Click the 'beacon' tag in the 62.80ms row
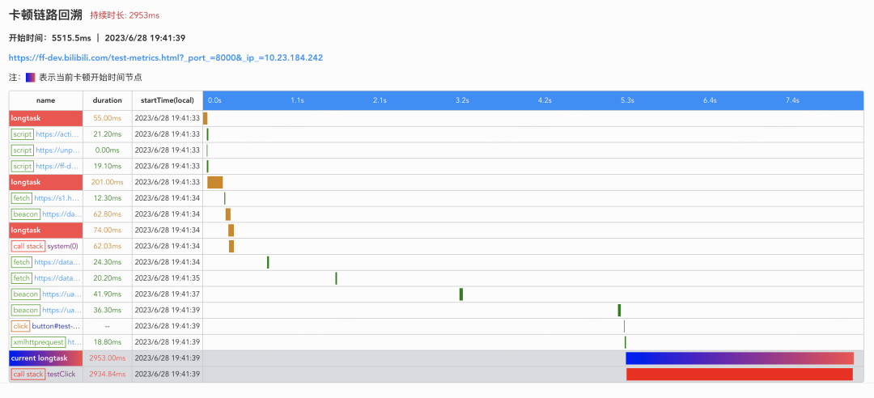The width and height of the screenshot is (874, 398). 26,214
